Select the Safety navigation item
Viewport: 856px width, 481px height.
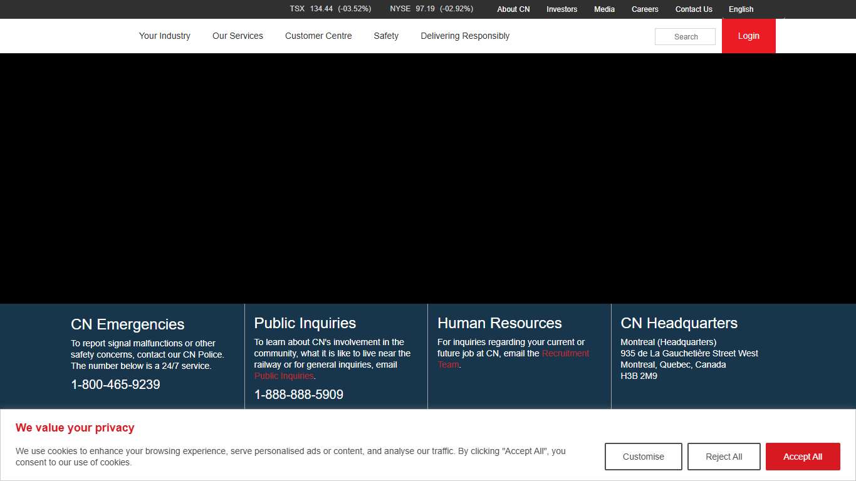(x=386, y=36)
